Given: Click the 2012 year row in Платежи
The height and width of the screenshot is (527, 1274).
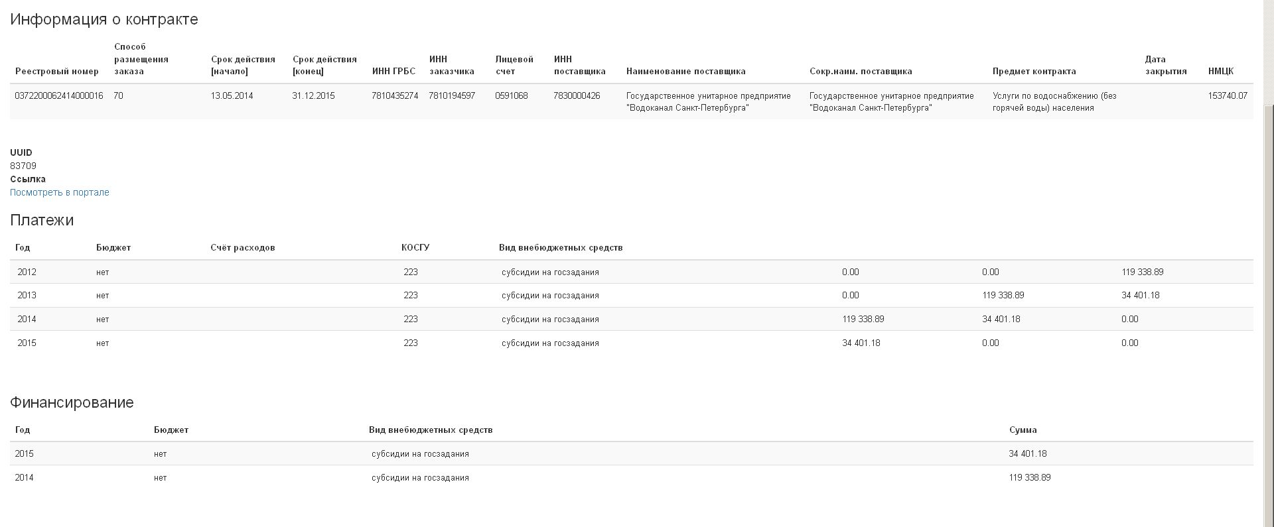Looking at the screenshot, I should 27,272.
